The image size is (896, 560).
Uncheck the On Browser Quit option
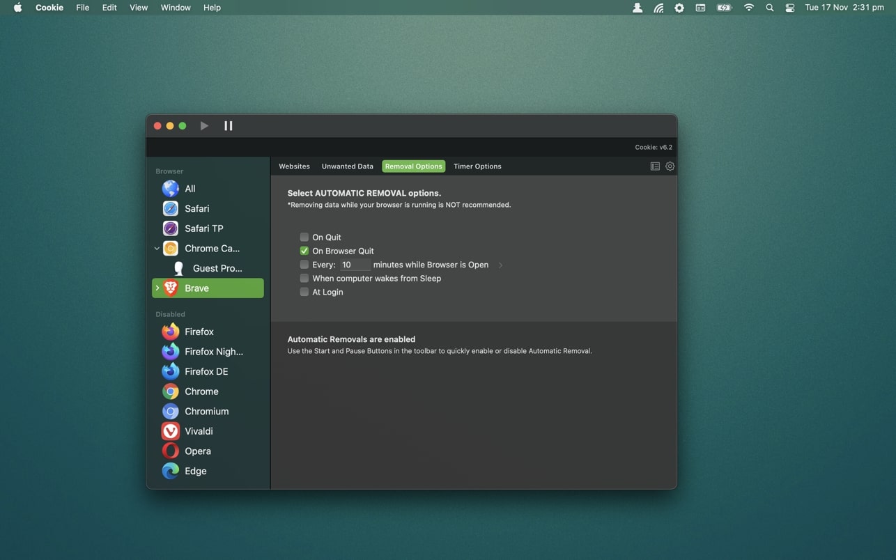pyautogui.click(x=304, y=251)
